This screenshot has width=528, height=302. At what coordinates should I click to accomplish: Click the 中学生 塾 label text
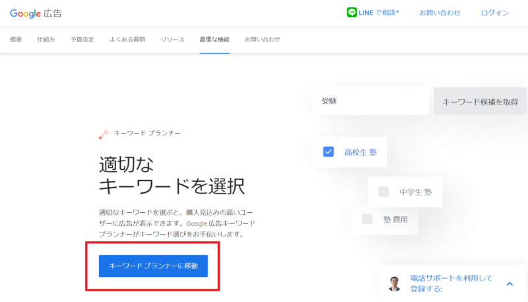[415, 192]
